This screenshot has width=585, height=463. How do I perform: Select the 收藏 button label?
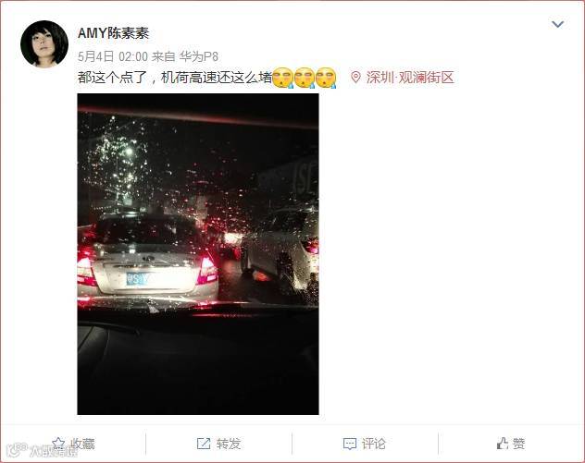82,444
